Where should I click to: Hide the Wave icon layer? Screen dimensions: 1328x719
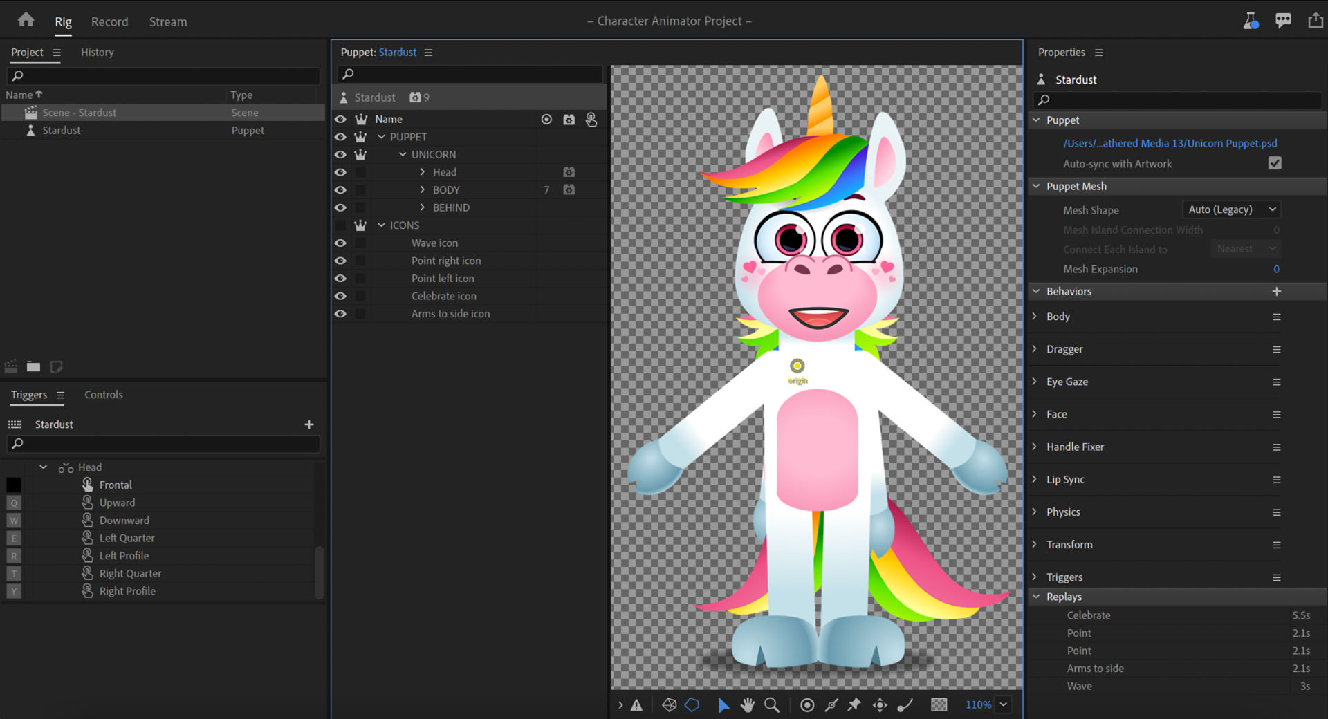click(x=340, y=243)
